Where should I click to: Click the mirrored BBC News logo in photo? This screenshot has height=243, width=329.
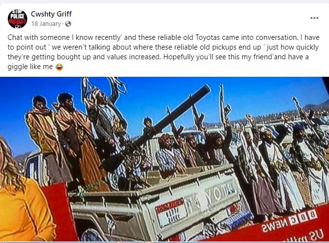click(290, 222)
